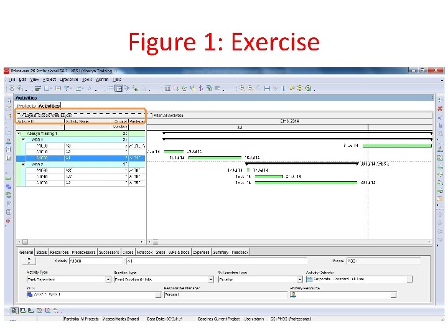The image size is (448, 336).
Task: Click the Activity ID input field
Action: (x=96, y=261)
